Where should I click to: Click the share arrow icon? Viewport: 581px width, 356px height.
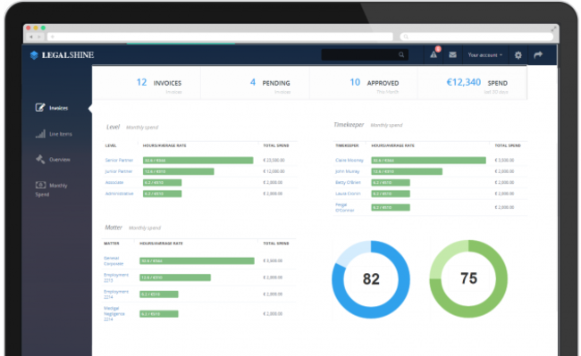pos(538,54)
